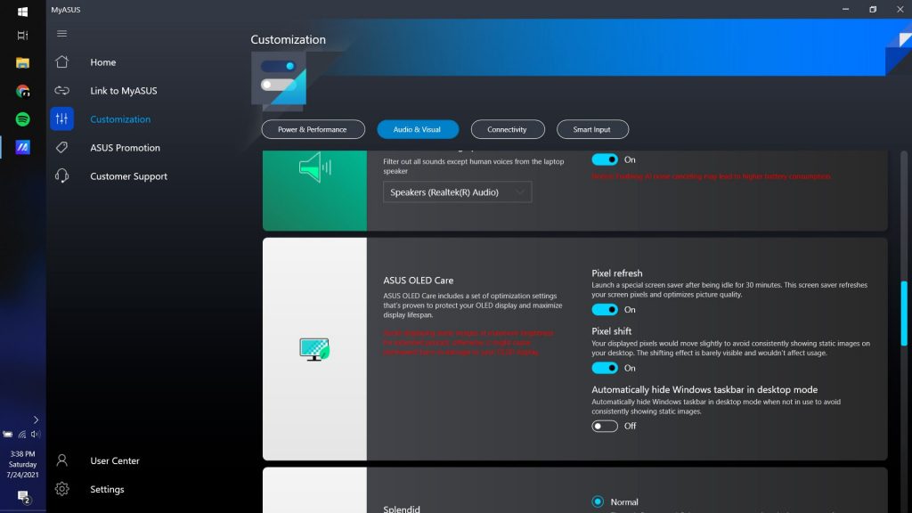Click the MyASUS taskbar icon

point(22,147)
